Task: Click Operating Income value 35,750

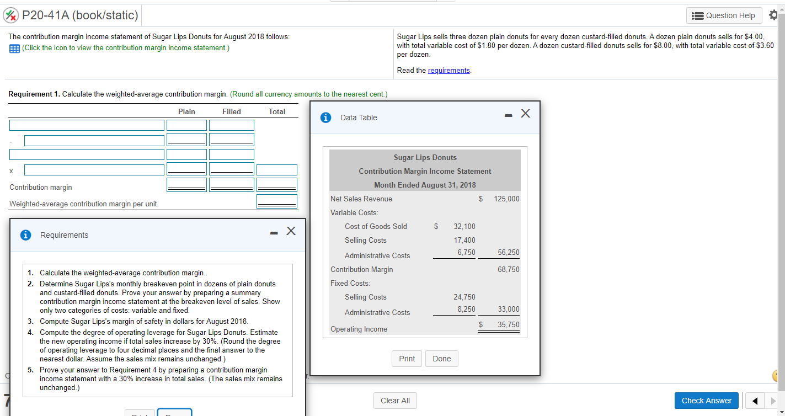Action: point(508,324)
